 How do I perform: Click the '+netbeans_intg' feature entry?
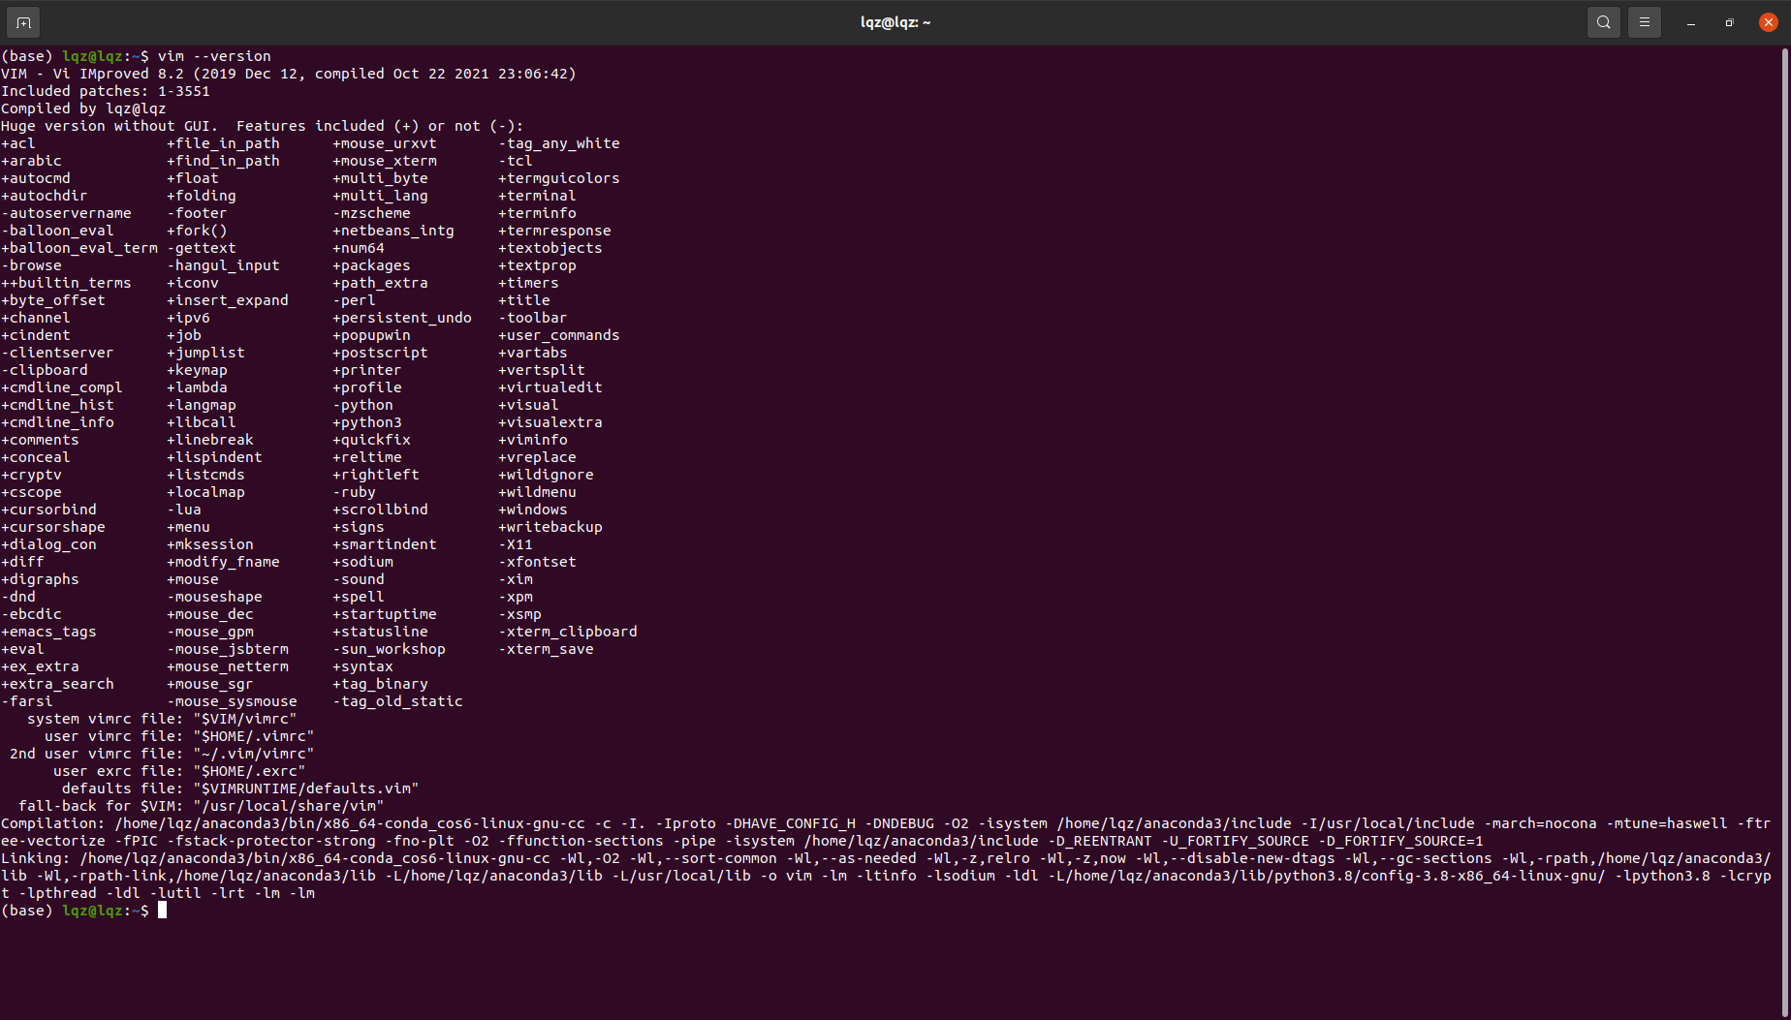[393, 231]
